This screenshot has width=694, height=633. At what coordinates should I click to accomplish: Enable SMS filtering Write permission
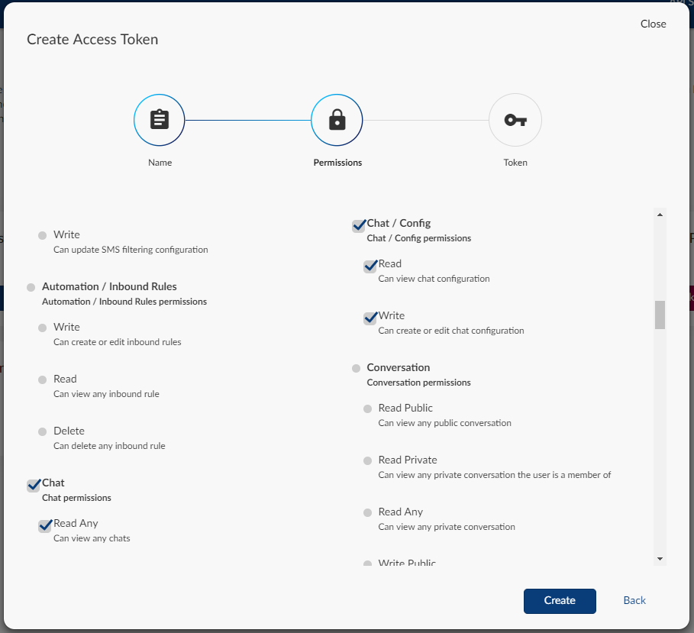(x=43, y=235)
